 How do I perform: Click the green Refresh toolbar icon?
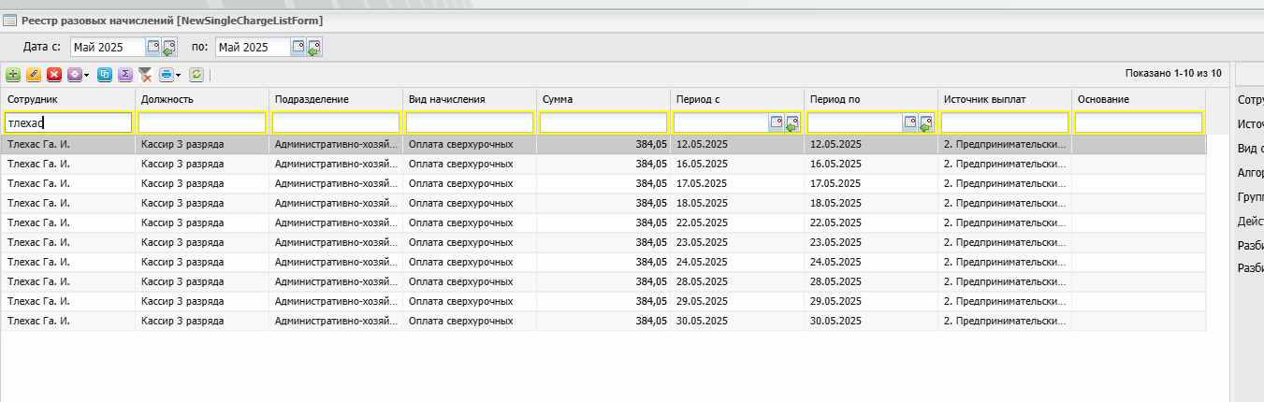(196, 74)
